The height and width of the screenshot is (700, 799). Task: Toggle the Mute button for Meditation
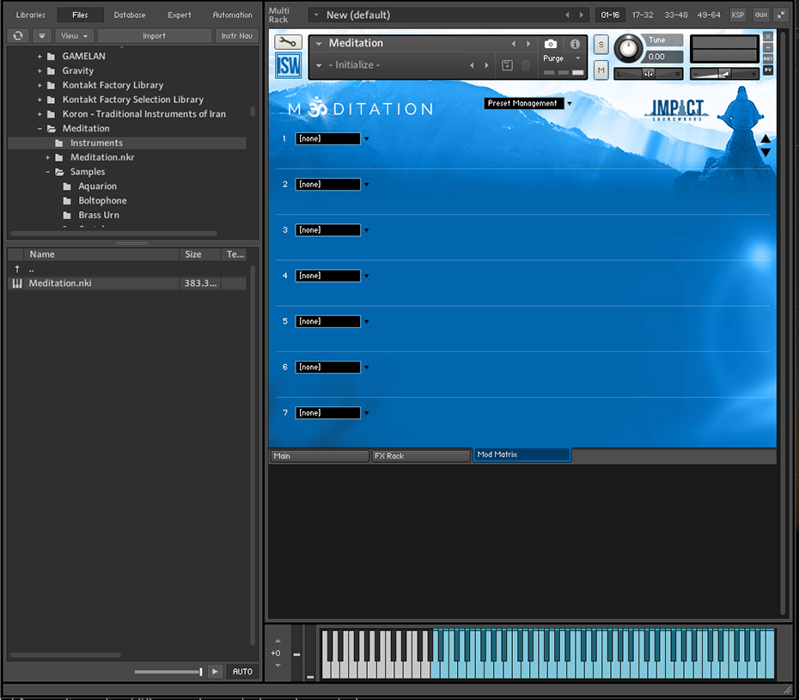(x=601, y=70)
